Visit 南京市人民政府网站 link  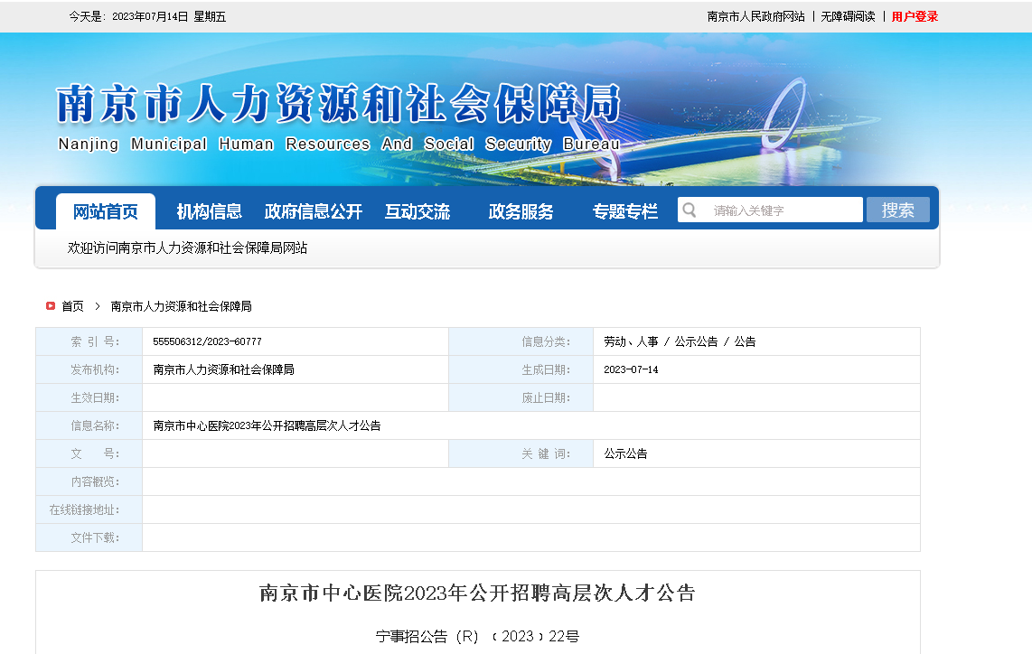pyautogui.click(x=755, y=16)
